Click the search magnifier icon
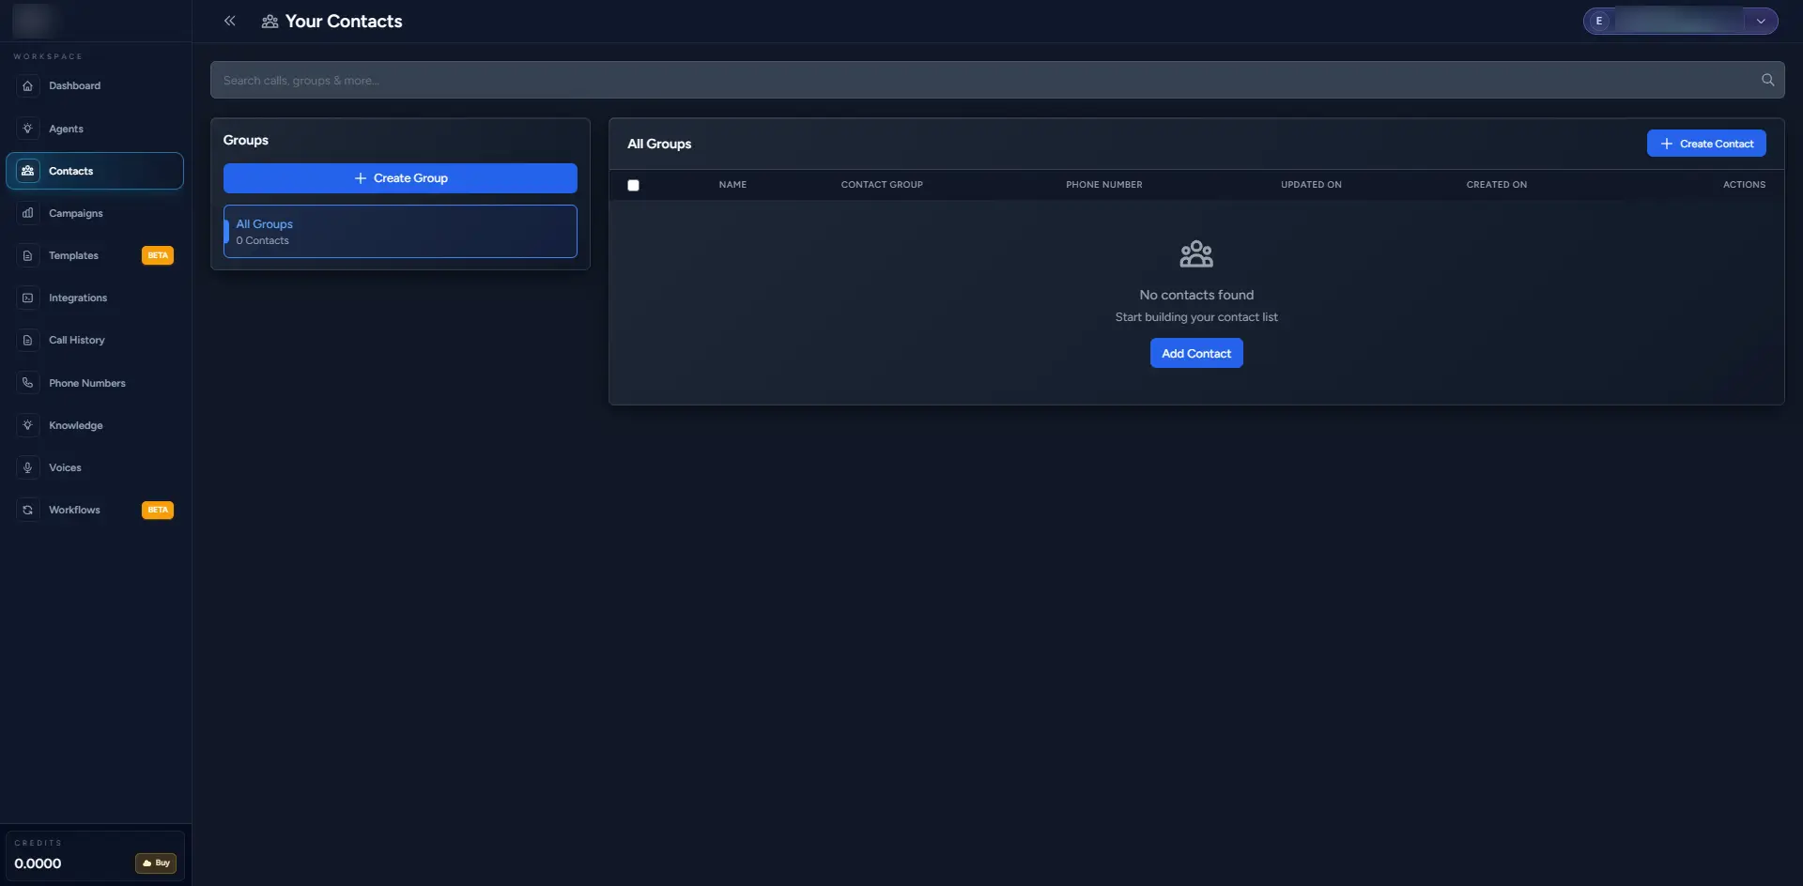The width and height of the screenshot is (1803, 886). (1767, 81)
